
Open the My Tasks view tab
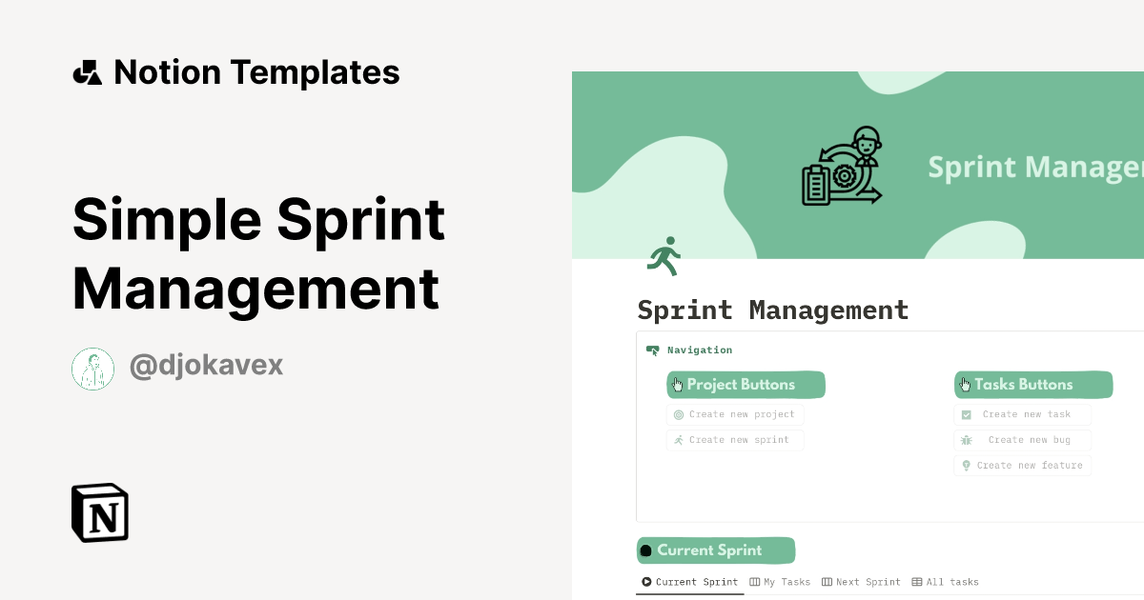click(782, 582)
